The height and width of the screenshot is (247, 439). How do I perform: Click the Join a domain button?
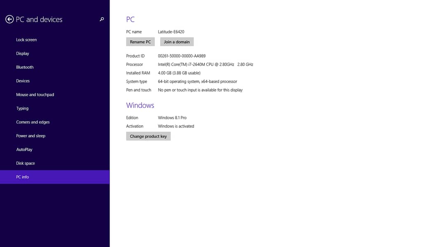pyautogui.click(x=177, y=42)
